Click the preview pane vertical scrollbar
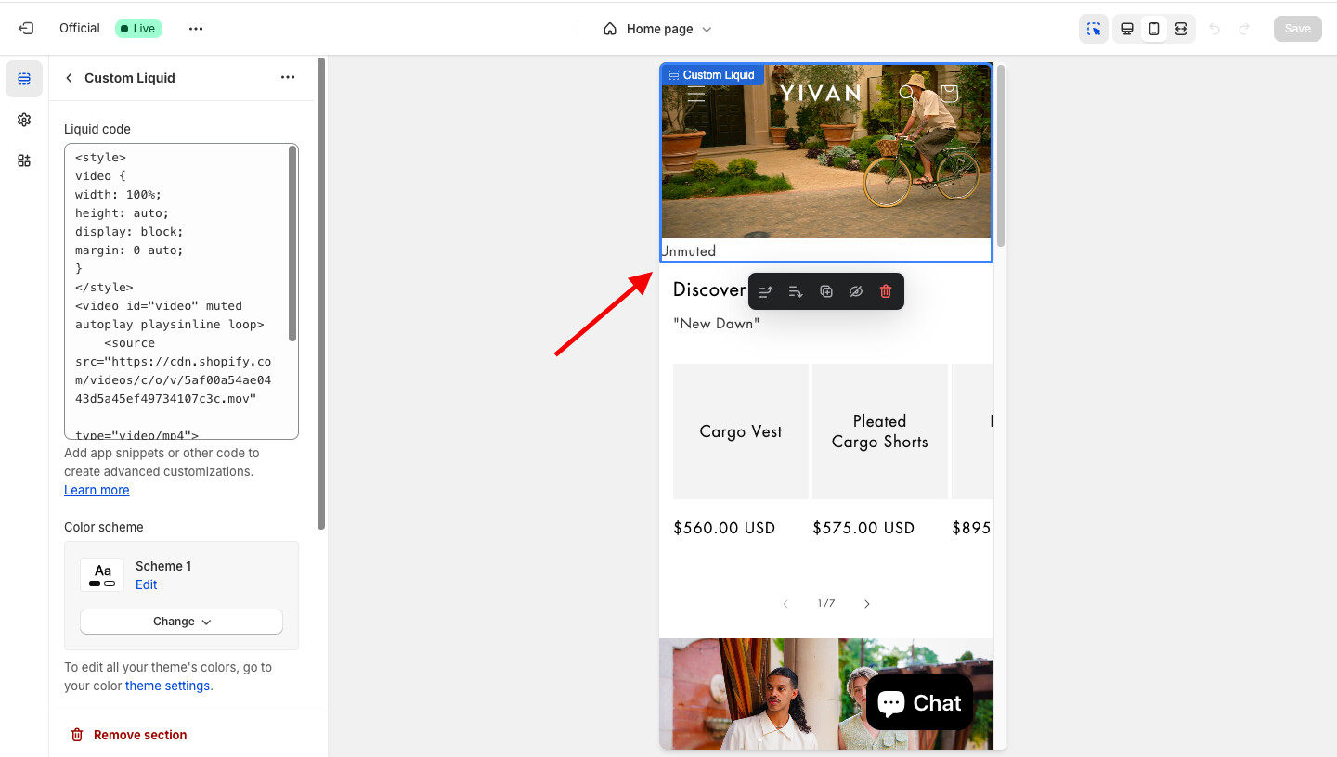Image resolution: width=1337 pixels, height=757 pixels. tap(1000, 156)
